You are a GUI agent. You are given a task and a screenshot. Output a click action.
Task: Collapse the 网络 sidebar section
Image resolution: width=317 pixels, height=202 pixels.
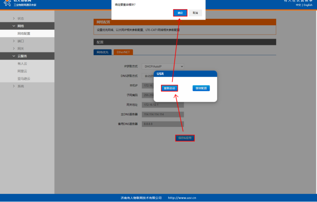click(20, 26)
